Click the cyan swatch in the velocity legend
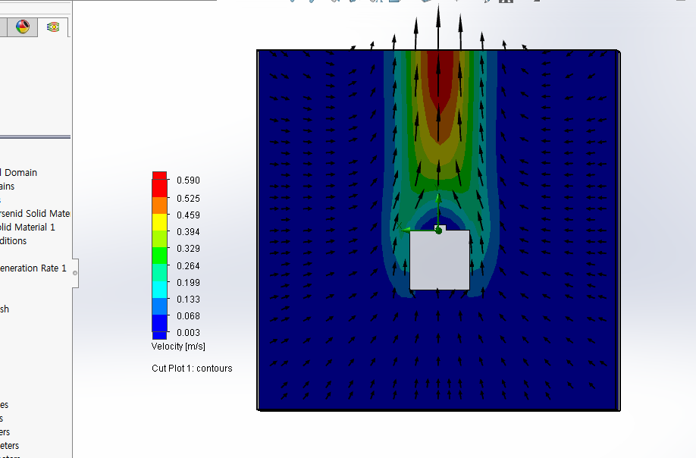The width and height of the screenshot is (696, 458). click(x=160, y=290)
